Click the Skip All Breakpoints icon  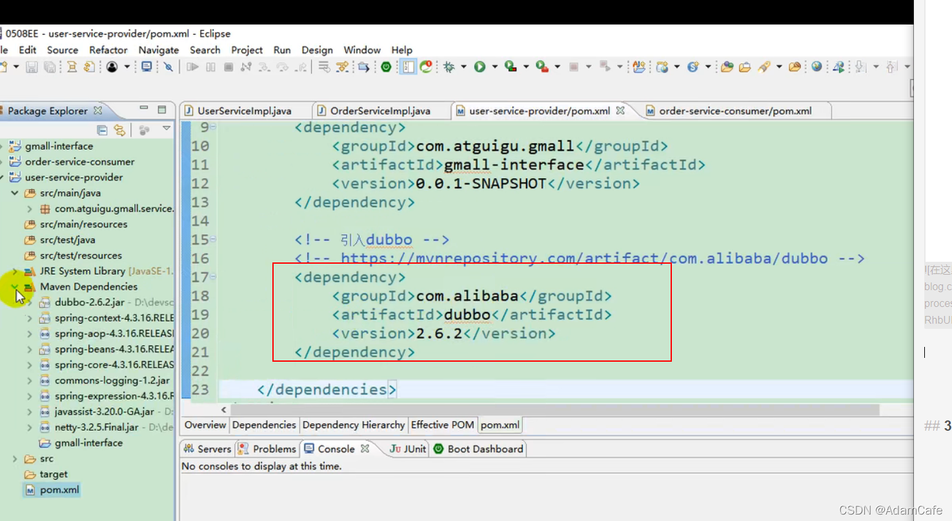[x=168, y=66]
